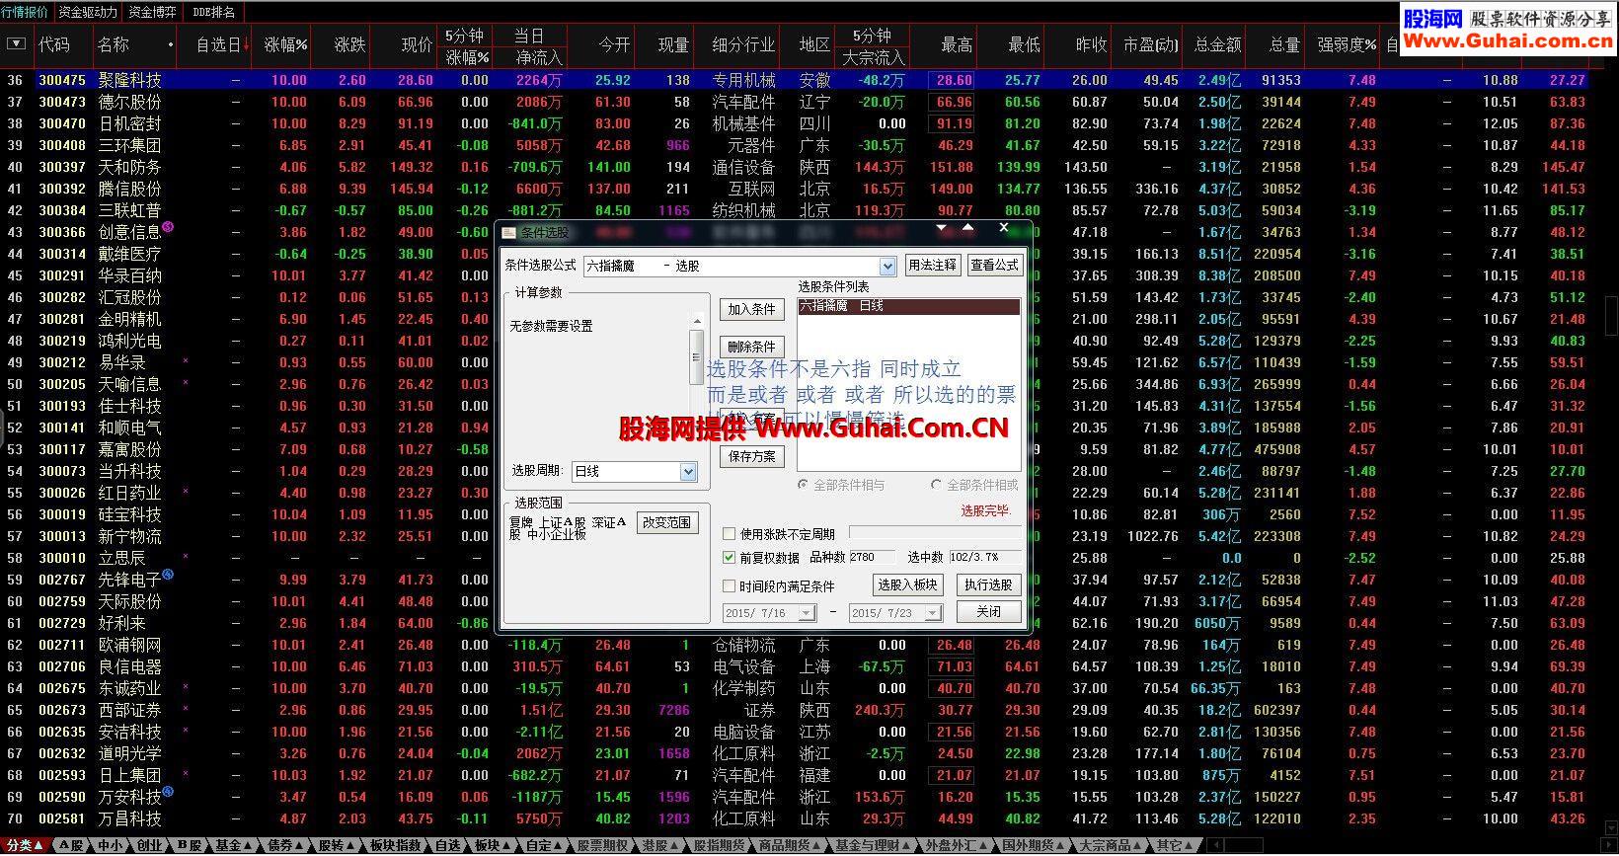Image resolution: width=1619 pixels, height=856 pixels.
Task: Expand the 分类 bottom tab menu
Action: point(40,845)
